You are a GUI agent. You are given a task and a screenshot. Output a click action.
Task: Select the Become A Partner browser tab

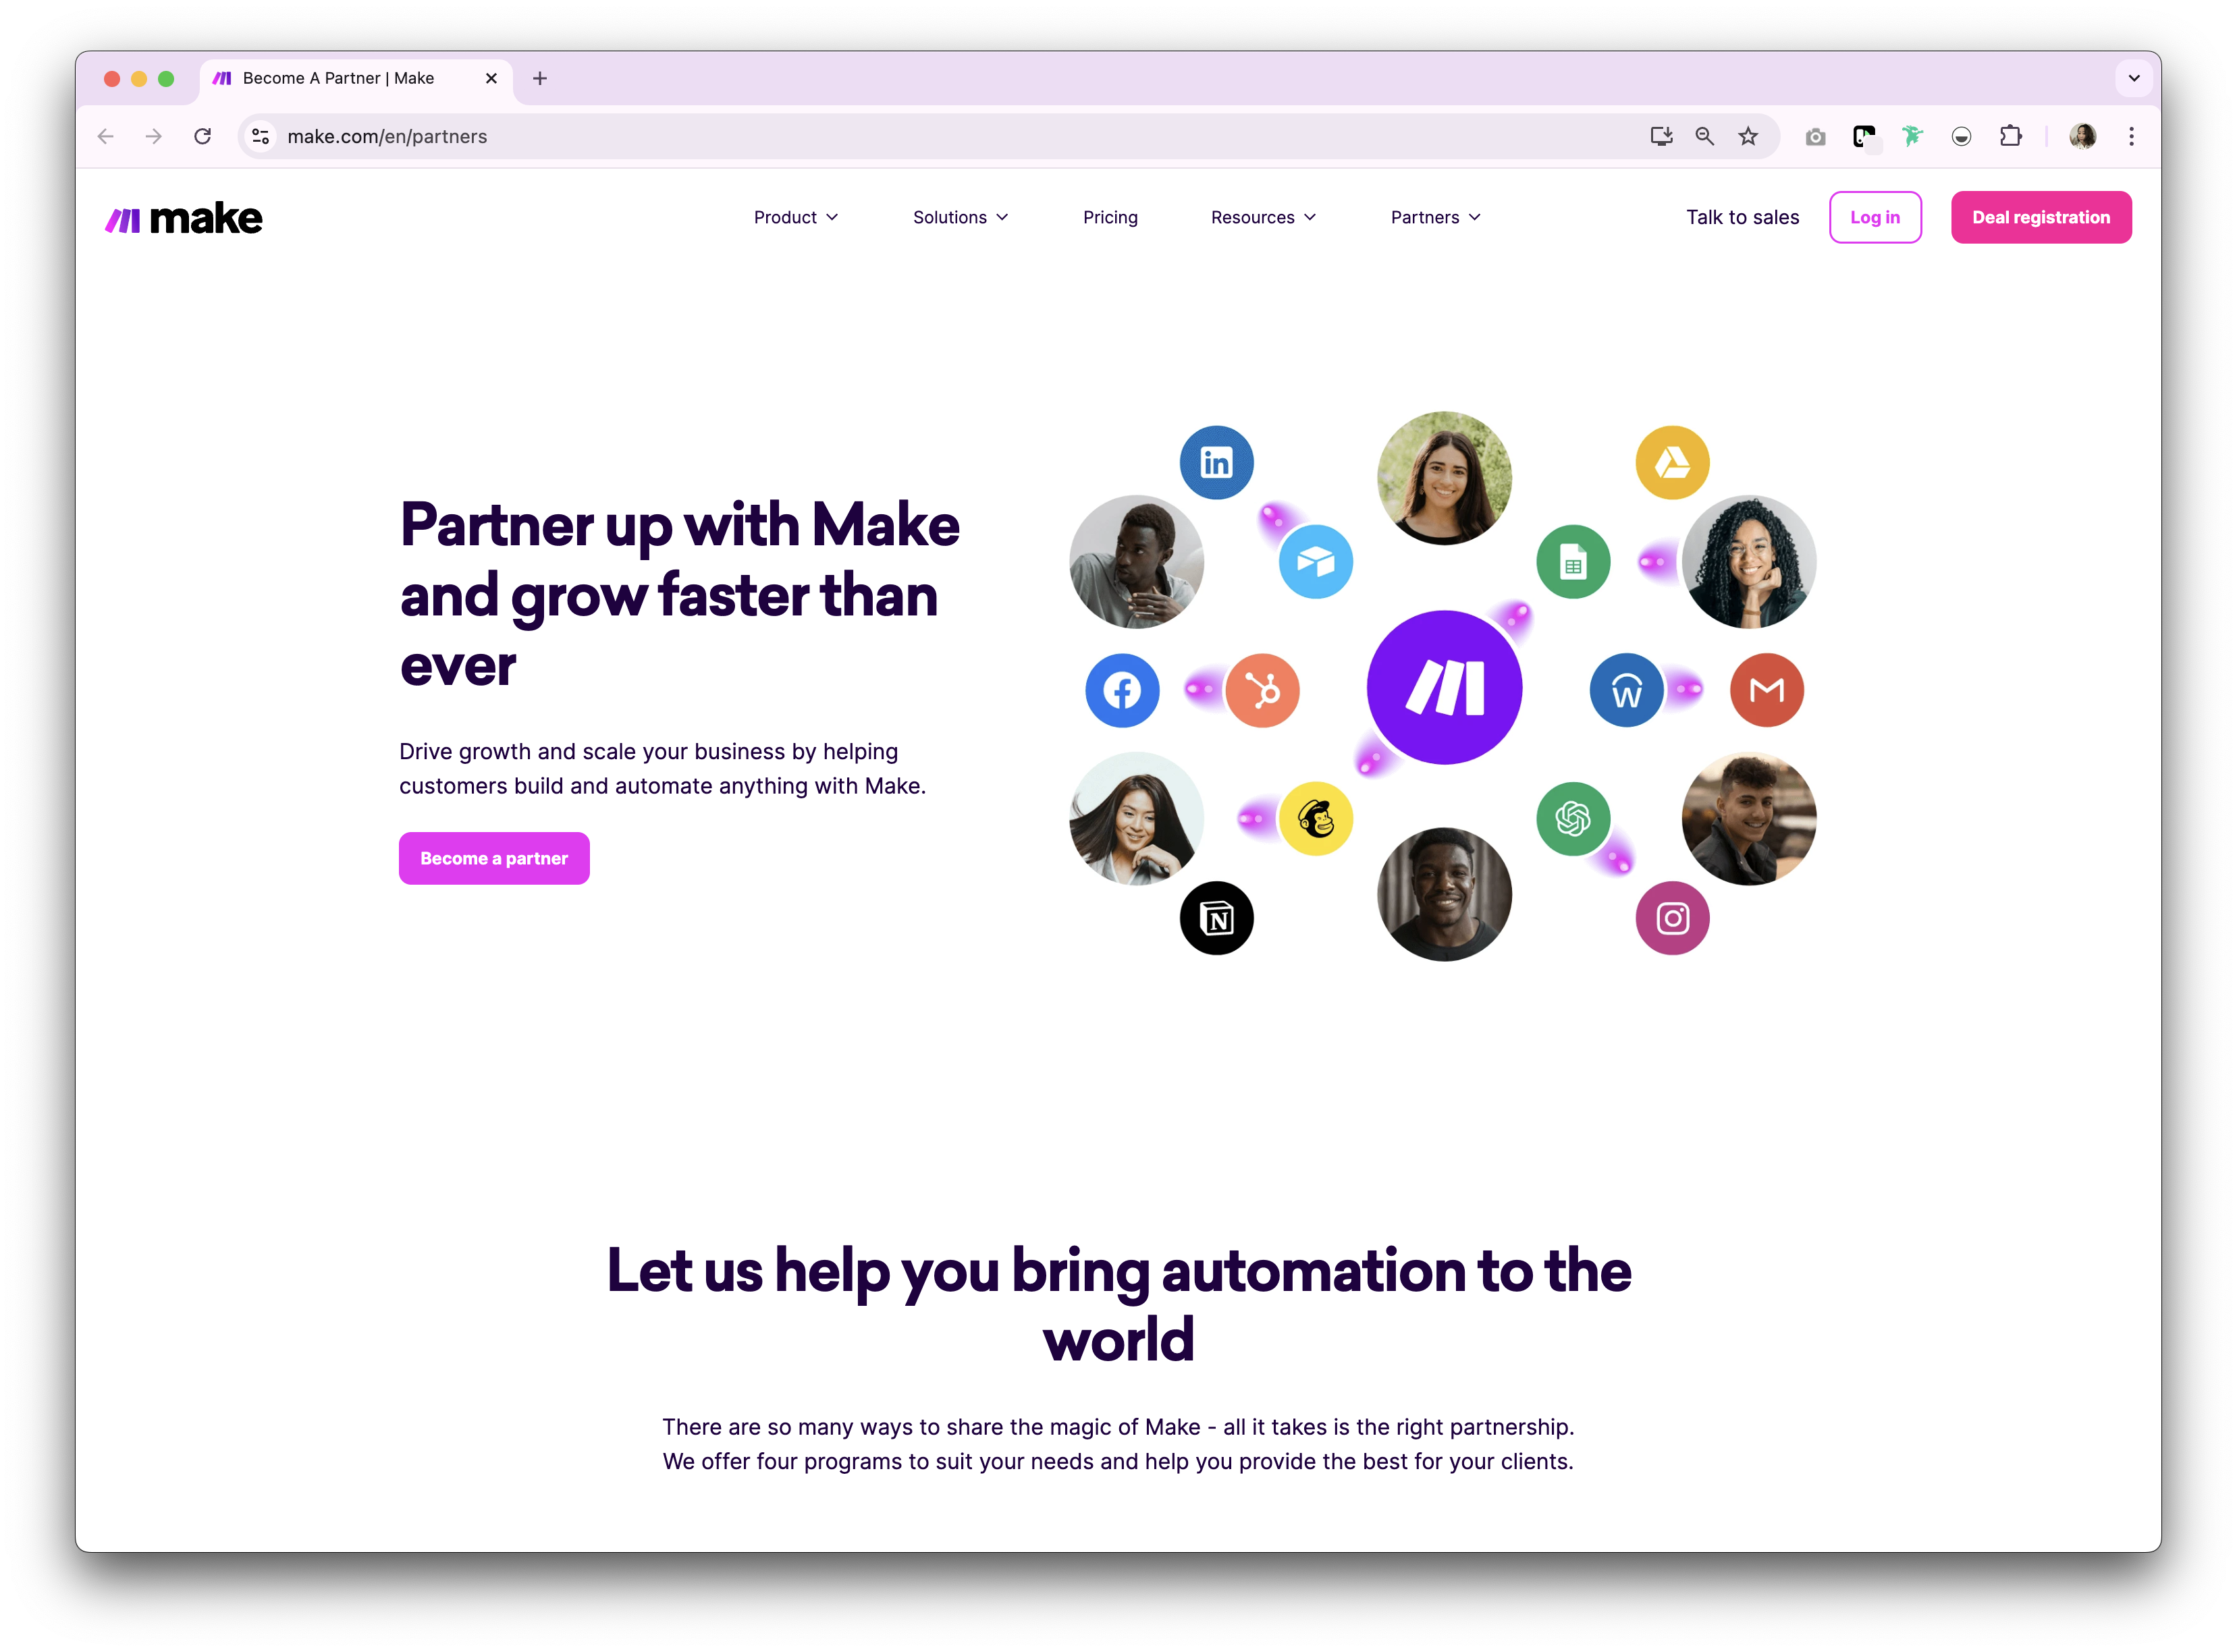(355, 78)
